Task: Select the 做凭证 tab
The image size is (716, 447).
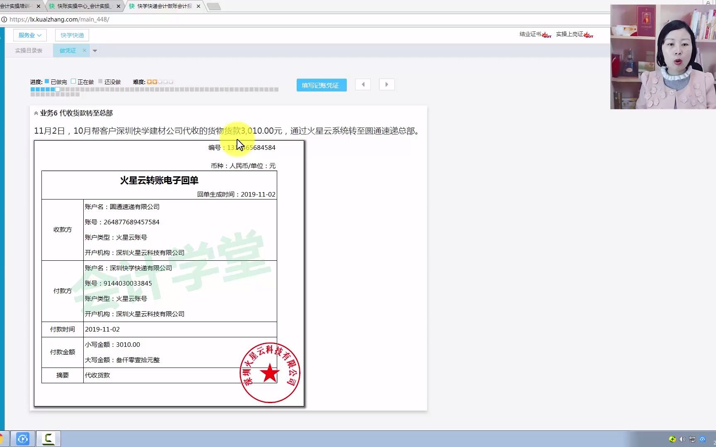Action: coord(68,50)
